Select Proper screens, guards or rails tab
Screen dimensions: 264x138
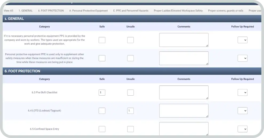point(226,11)
